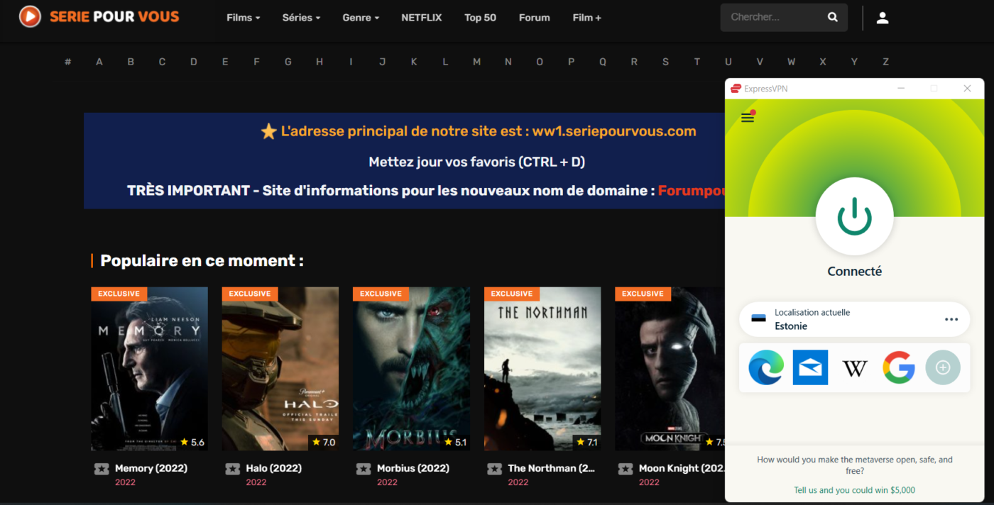Filter titles by letter A
994x505 pixels.
pyautogui.click(x=99, y=62)
